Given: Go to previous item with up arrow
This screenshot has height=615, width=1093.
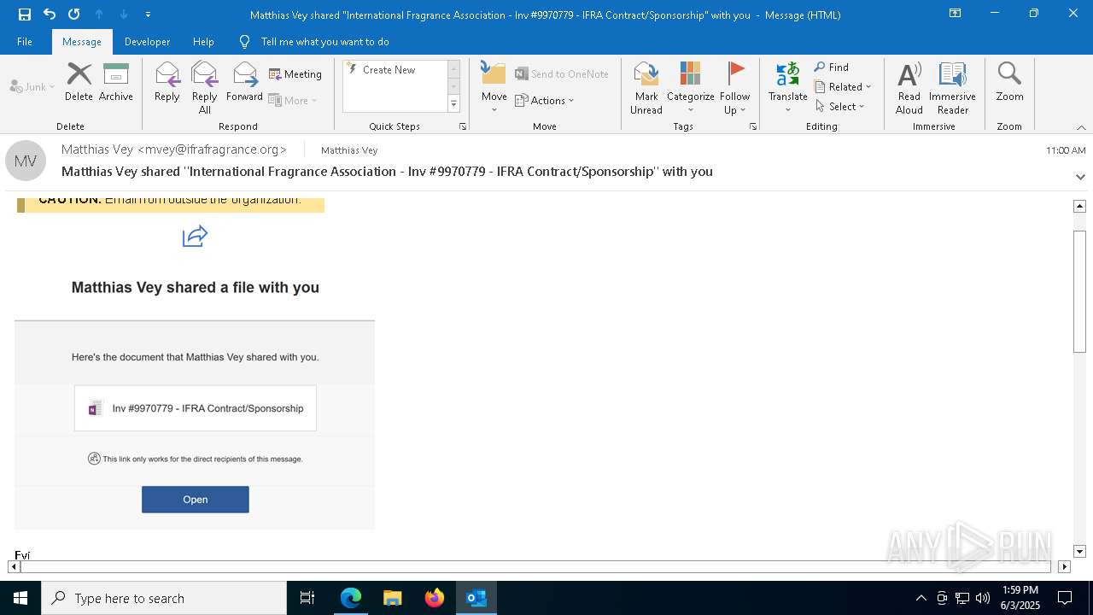Looking at the screenshot, I should click(x=98, y=14).
